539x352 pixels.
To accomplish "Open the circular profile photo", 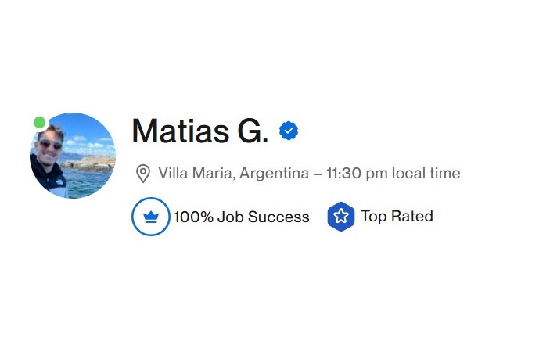I will (x=73, y=156).
